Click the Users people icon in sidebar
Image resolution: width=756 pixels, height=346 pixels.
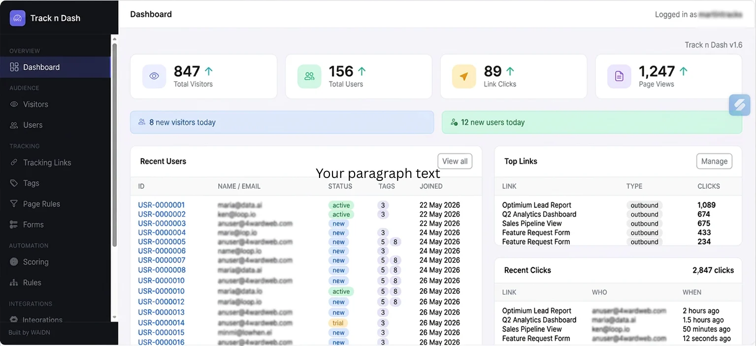14,125
